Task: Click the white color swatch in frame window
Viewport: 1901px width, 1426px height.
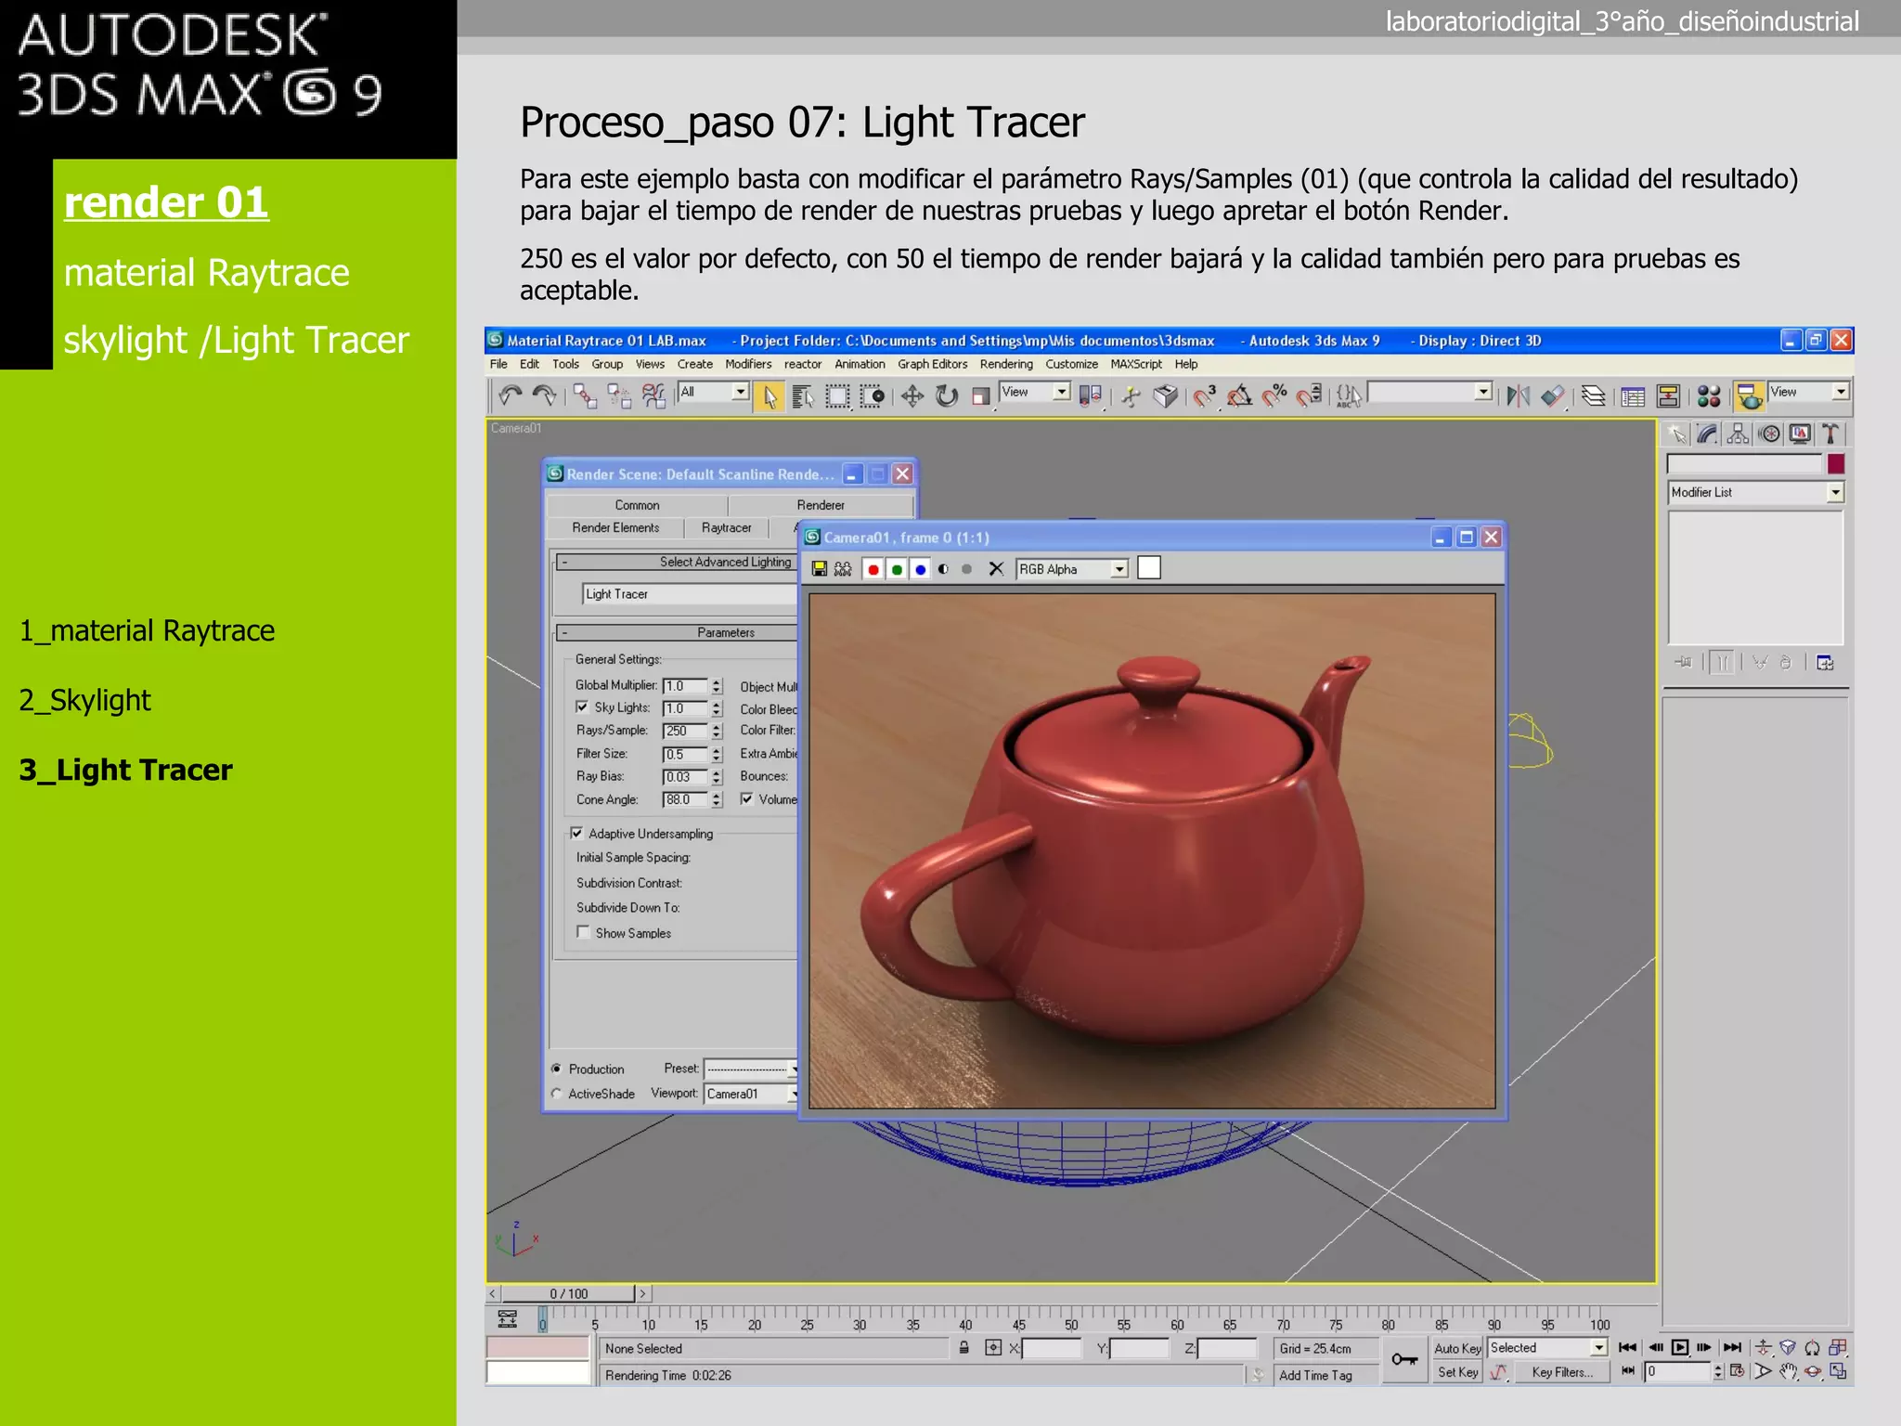Action: 1149,568
